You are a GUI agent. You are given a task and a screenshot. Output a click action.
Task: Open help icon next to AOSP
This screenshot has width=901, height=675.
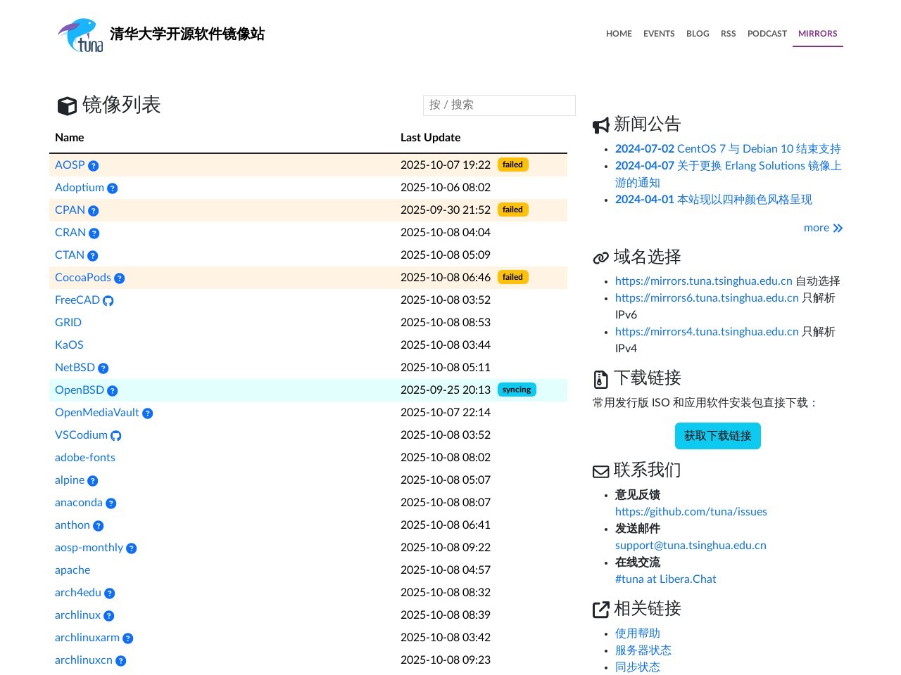94,166
